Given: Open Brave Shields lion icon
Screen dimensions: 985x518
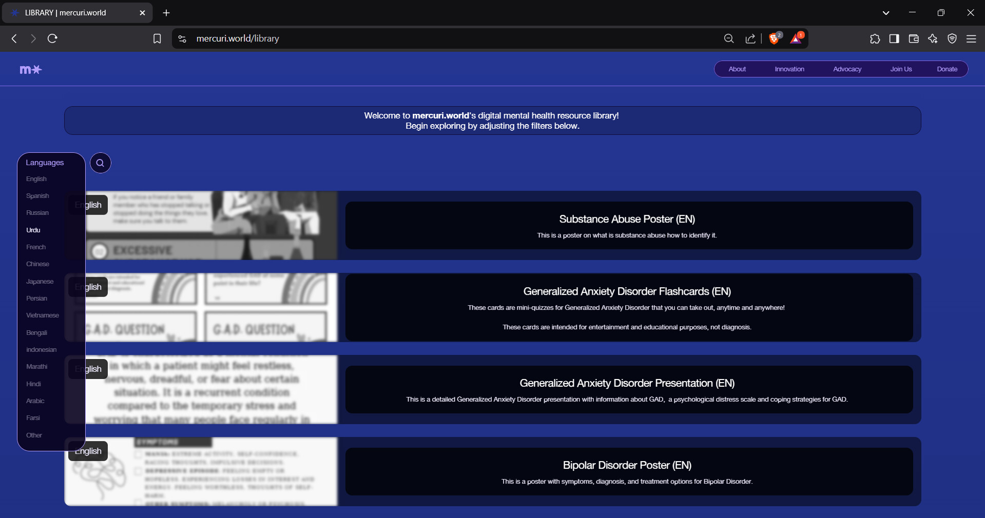Looking at the screenshot, I should [x=774, y=39].
